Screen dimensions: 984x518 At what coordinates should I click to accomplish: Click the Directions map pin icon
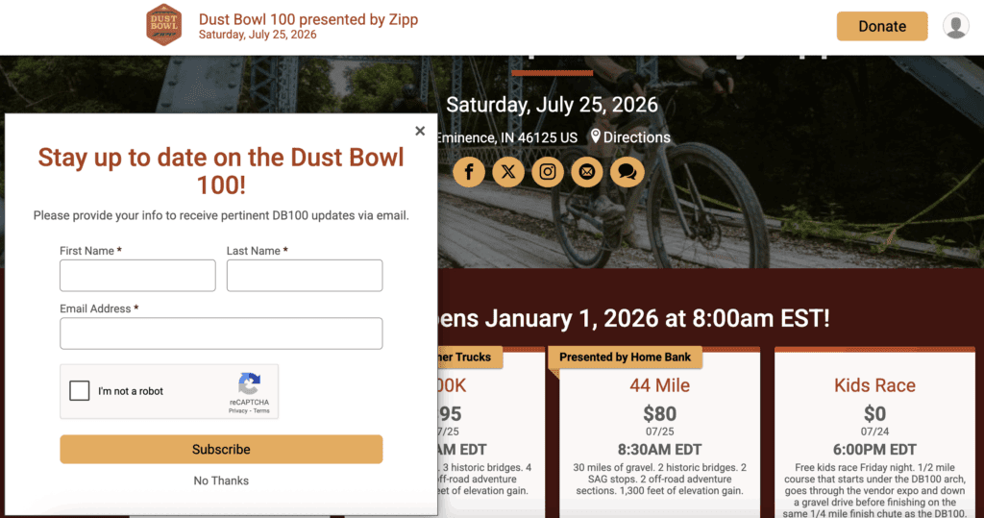tap(596, 136)
